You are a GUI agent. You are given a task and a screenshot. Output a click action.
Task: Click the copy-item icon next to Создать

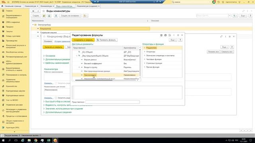44,16
